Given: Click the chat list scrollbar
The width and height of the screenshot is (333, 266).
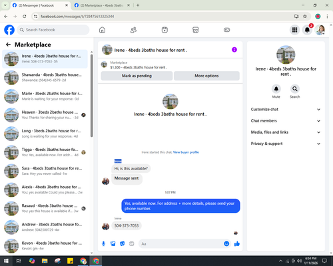Looking at the screenshot, I should click(91, 95).
